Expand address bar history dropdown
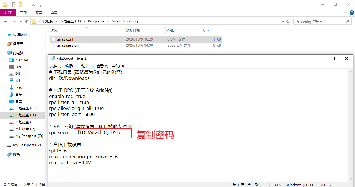The width and height of the screenshot is (355, 187). 282,21
